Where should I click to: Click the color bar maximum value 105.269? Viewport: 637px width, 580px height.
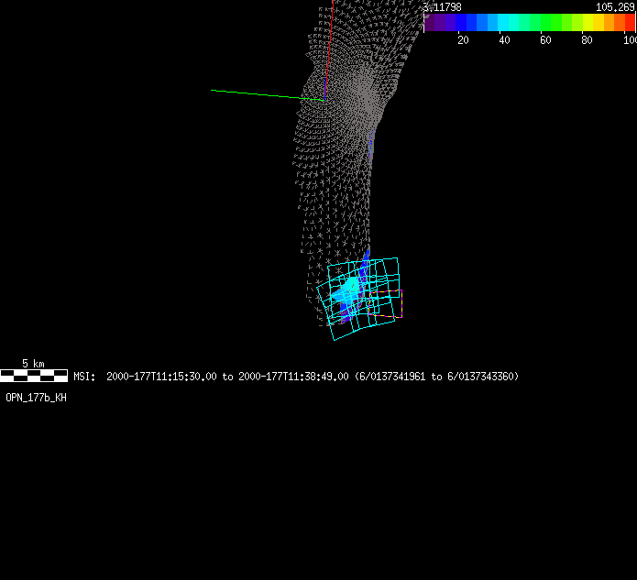click(615, 6)
